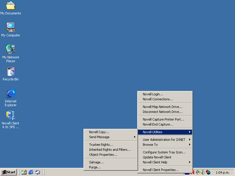Select Update Novell Client
The image size is (235, 176).
point(165,157)
